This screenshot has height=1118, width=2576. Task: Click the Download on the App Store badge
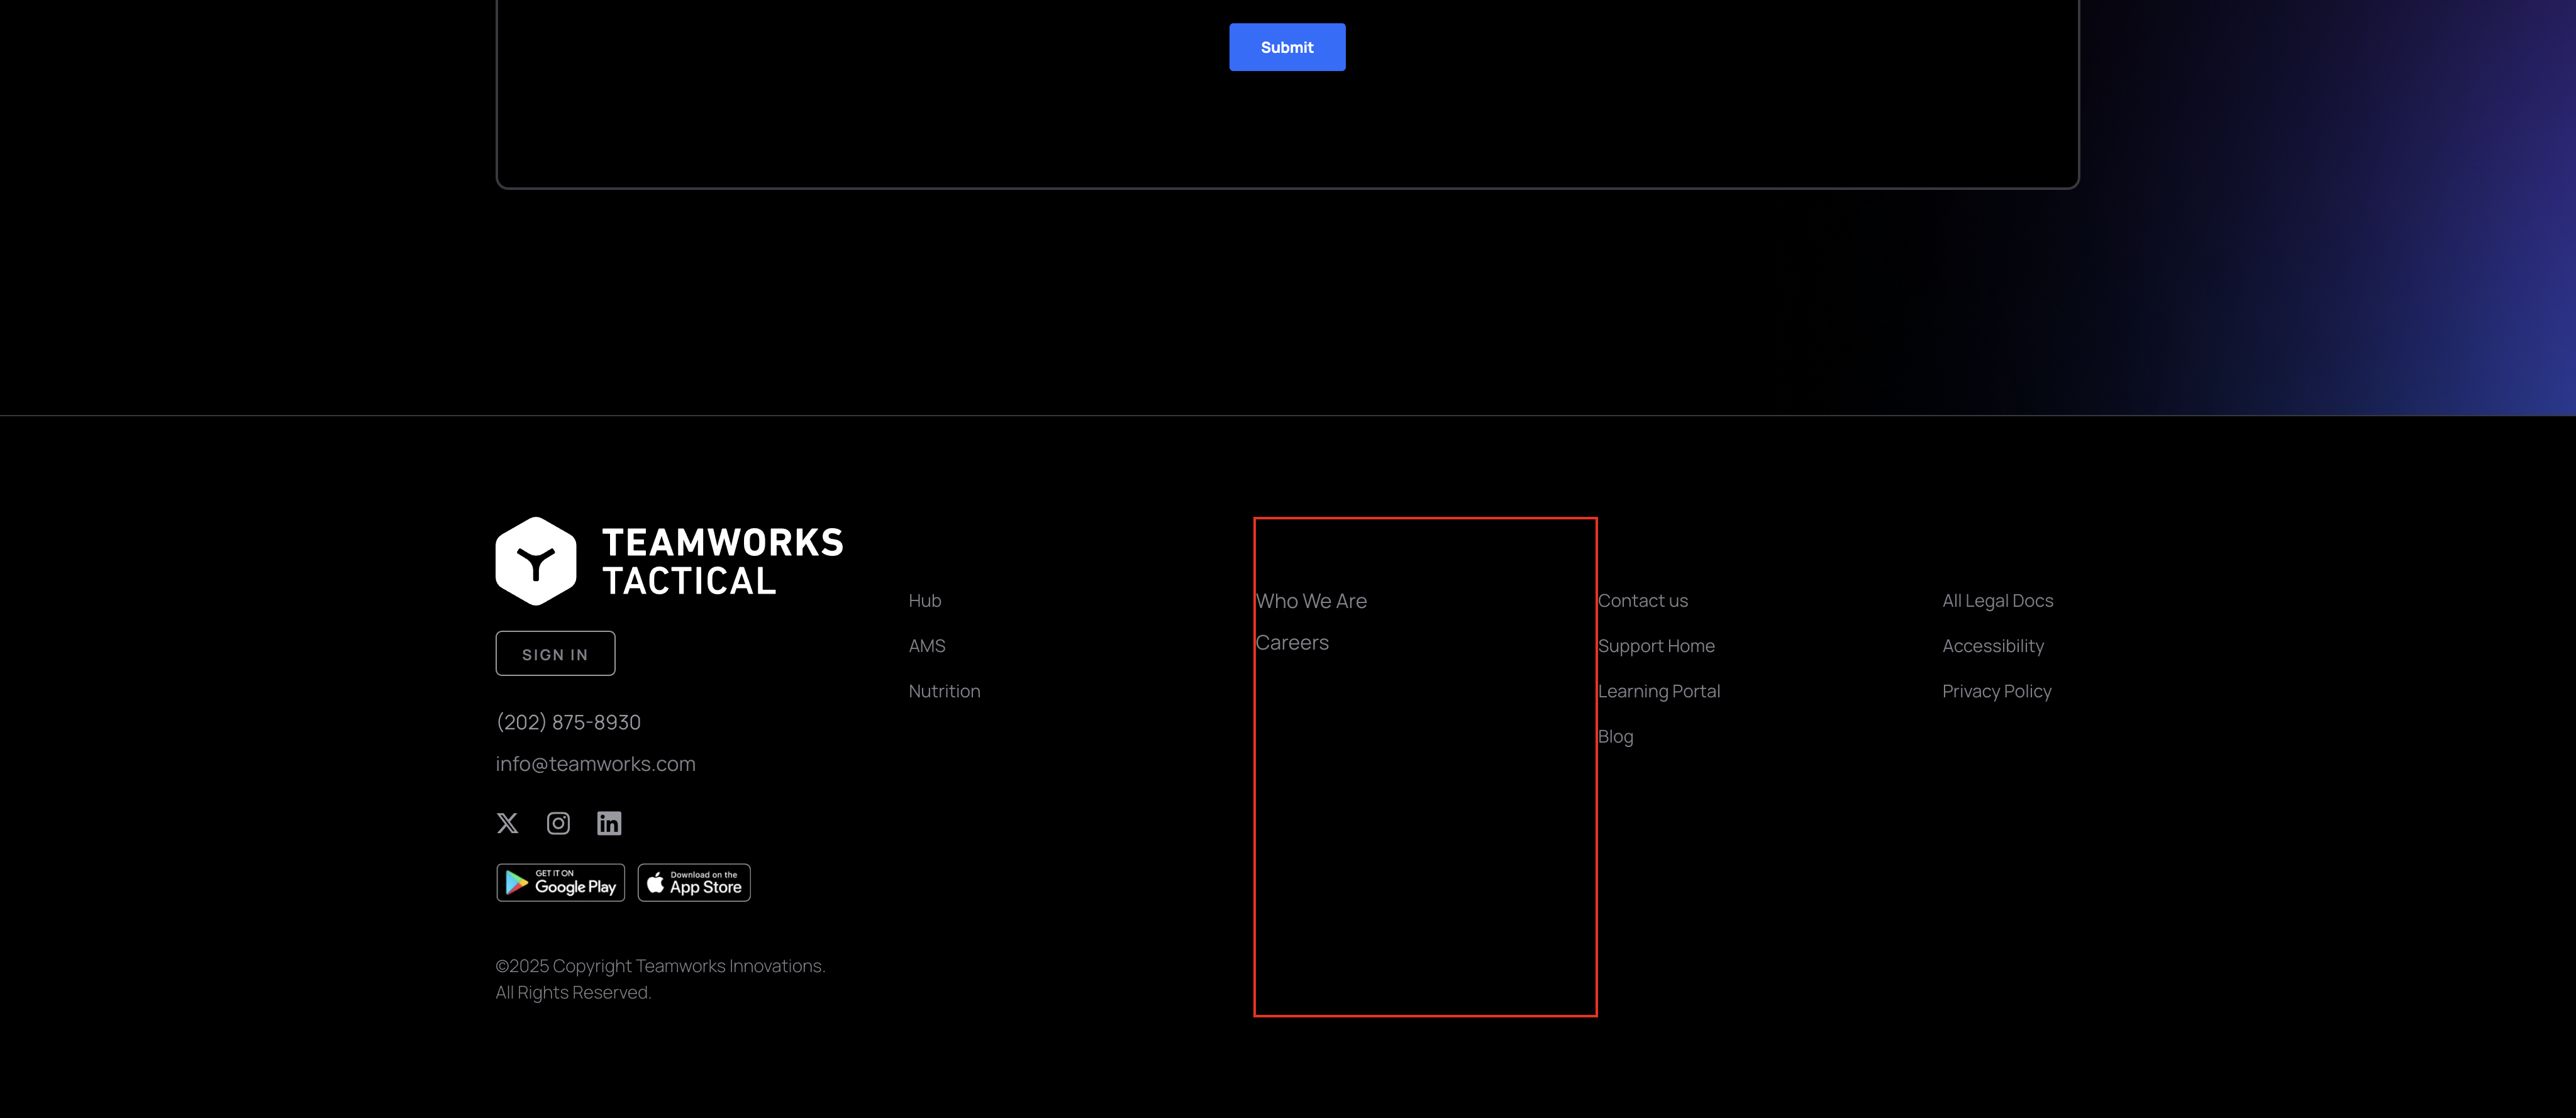tap(694, 883)
